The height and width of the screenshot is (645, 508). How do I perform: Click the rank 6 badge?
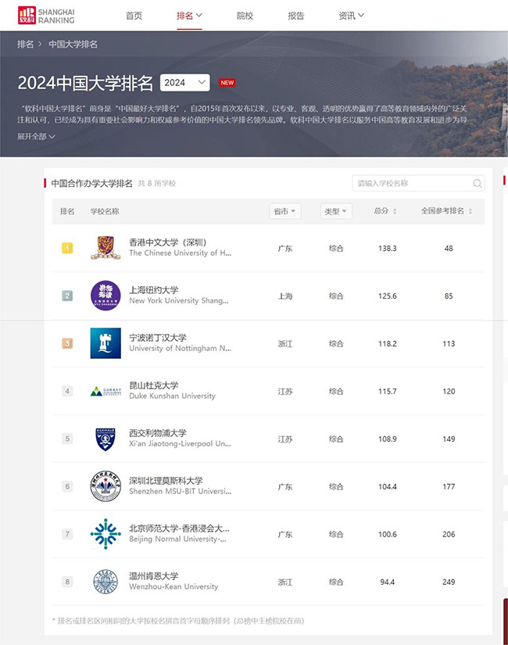click(67, 486)
